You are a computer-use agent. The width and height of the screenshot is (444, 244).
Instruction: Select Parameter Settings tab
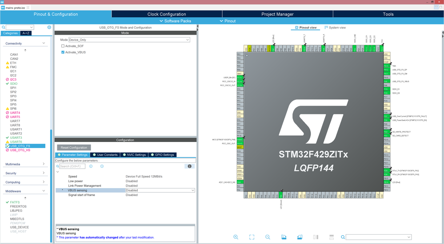pyautogui.click(x=72, y=155)
